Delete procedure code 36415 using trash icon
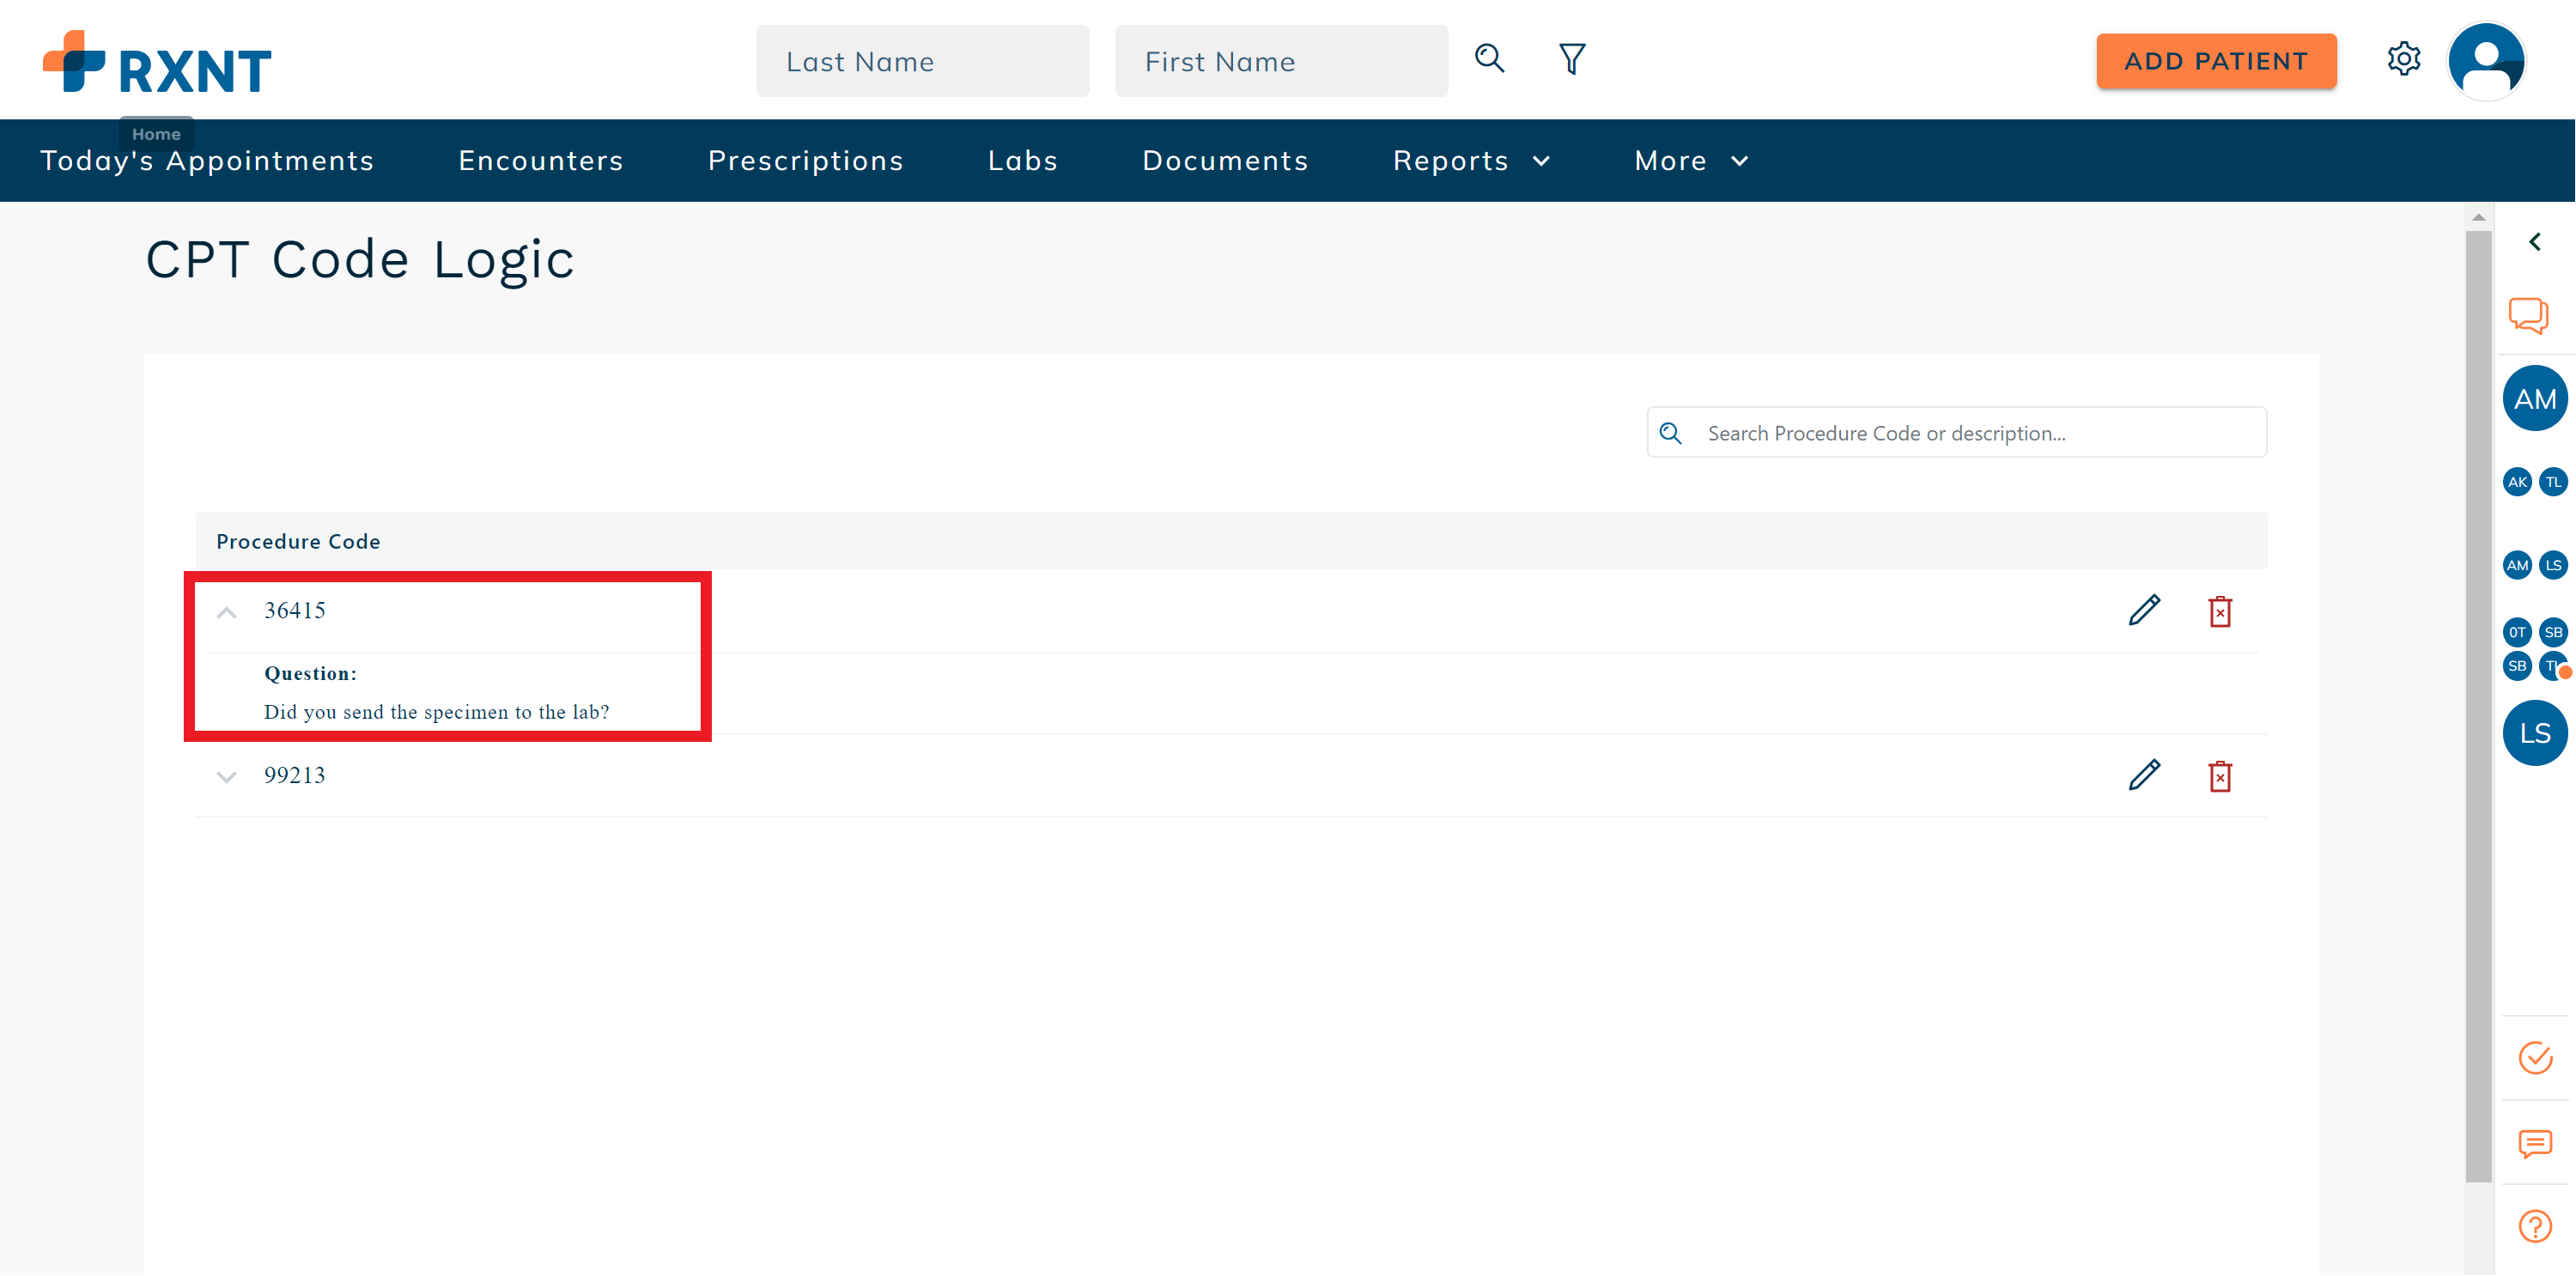Viewport: 2576px width, 1276px height. pos(2219,611)
